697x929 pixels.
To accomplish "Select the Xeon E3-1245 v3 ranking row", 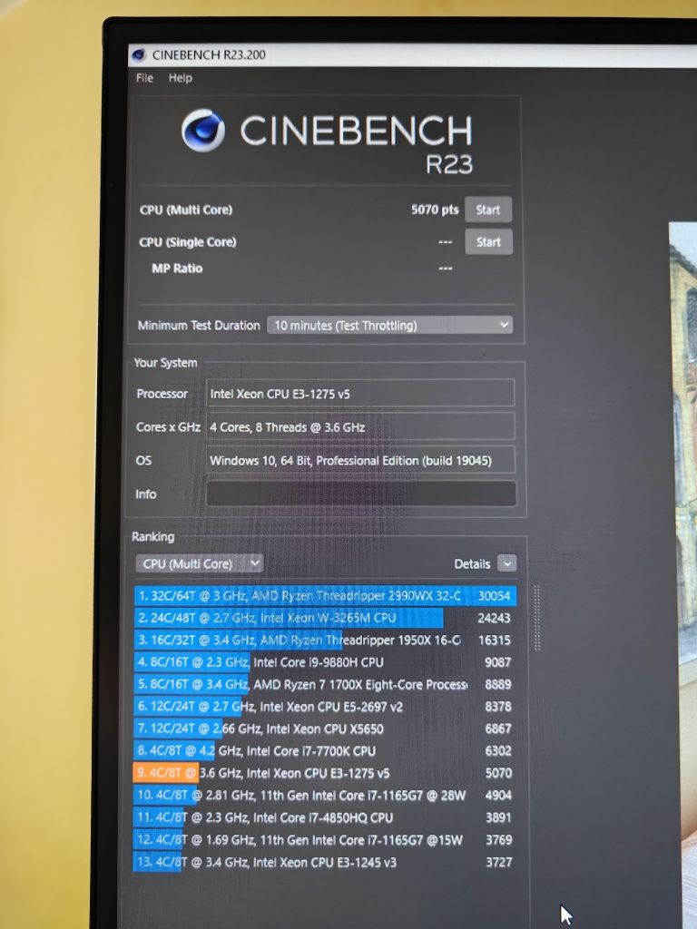I will coord(324,862).
